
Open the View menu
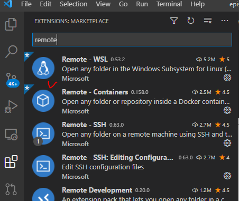[x=103, y=4]
